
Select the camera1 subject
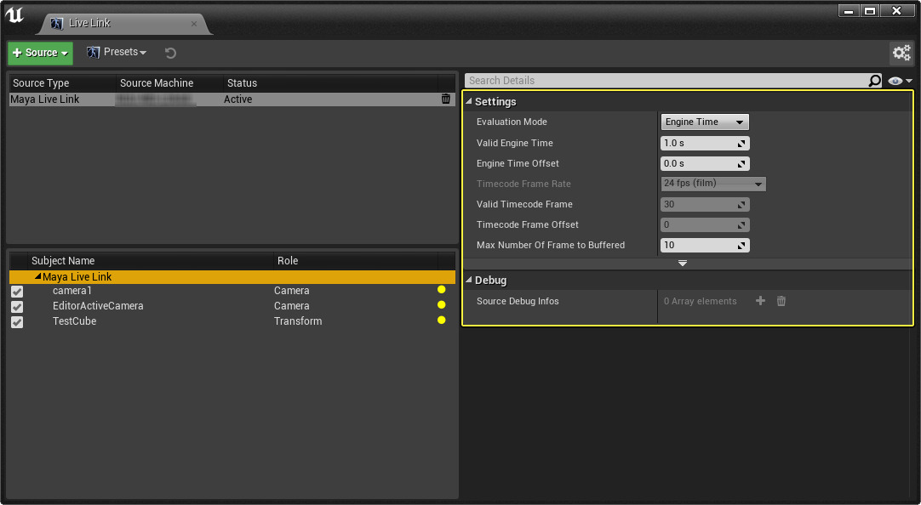(x=72, y=291)
